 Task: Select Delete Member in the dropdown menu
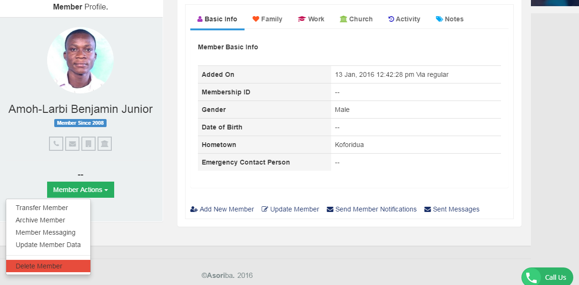(48, 266)
